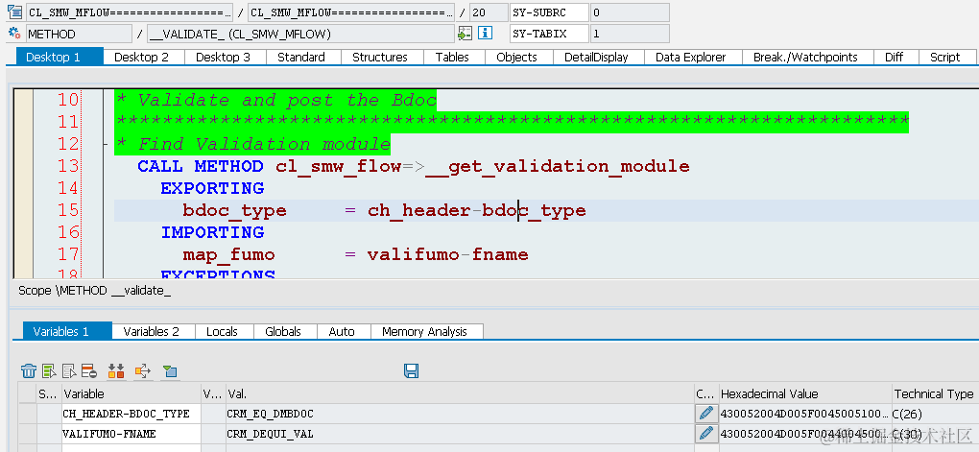
Task: Click pencil edit icon for CH_HEADER-BDOC_TYPE row
Action: tap(706, 414)
